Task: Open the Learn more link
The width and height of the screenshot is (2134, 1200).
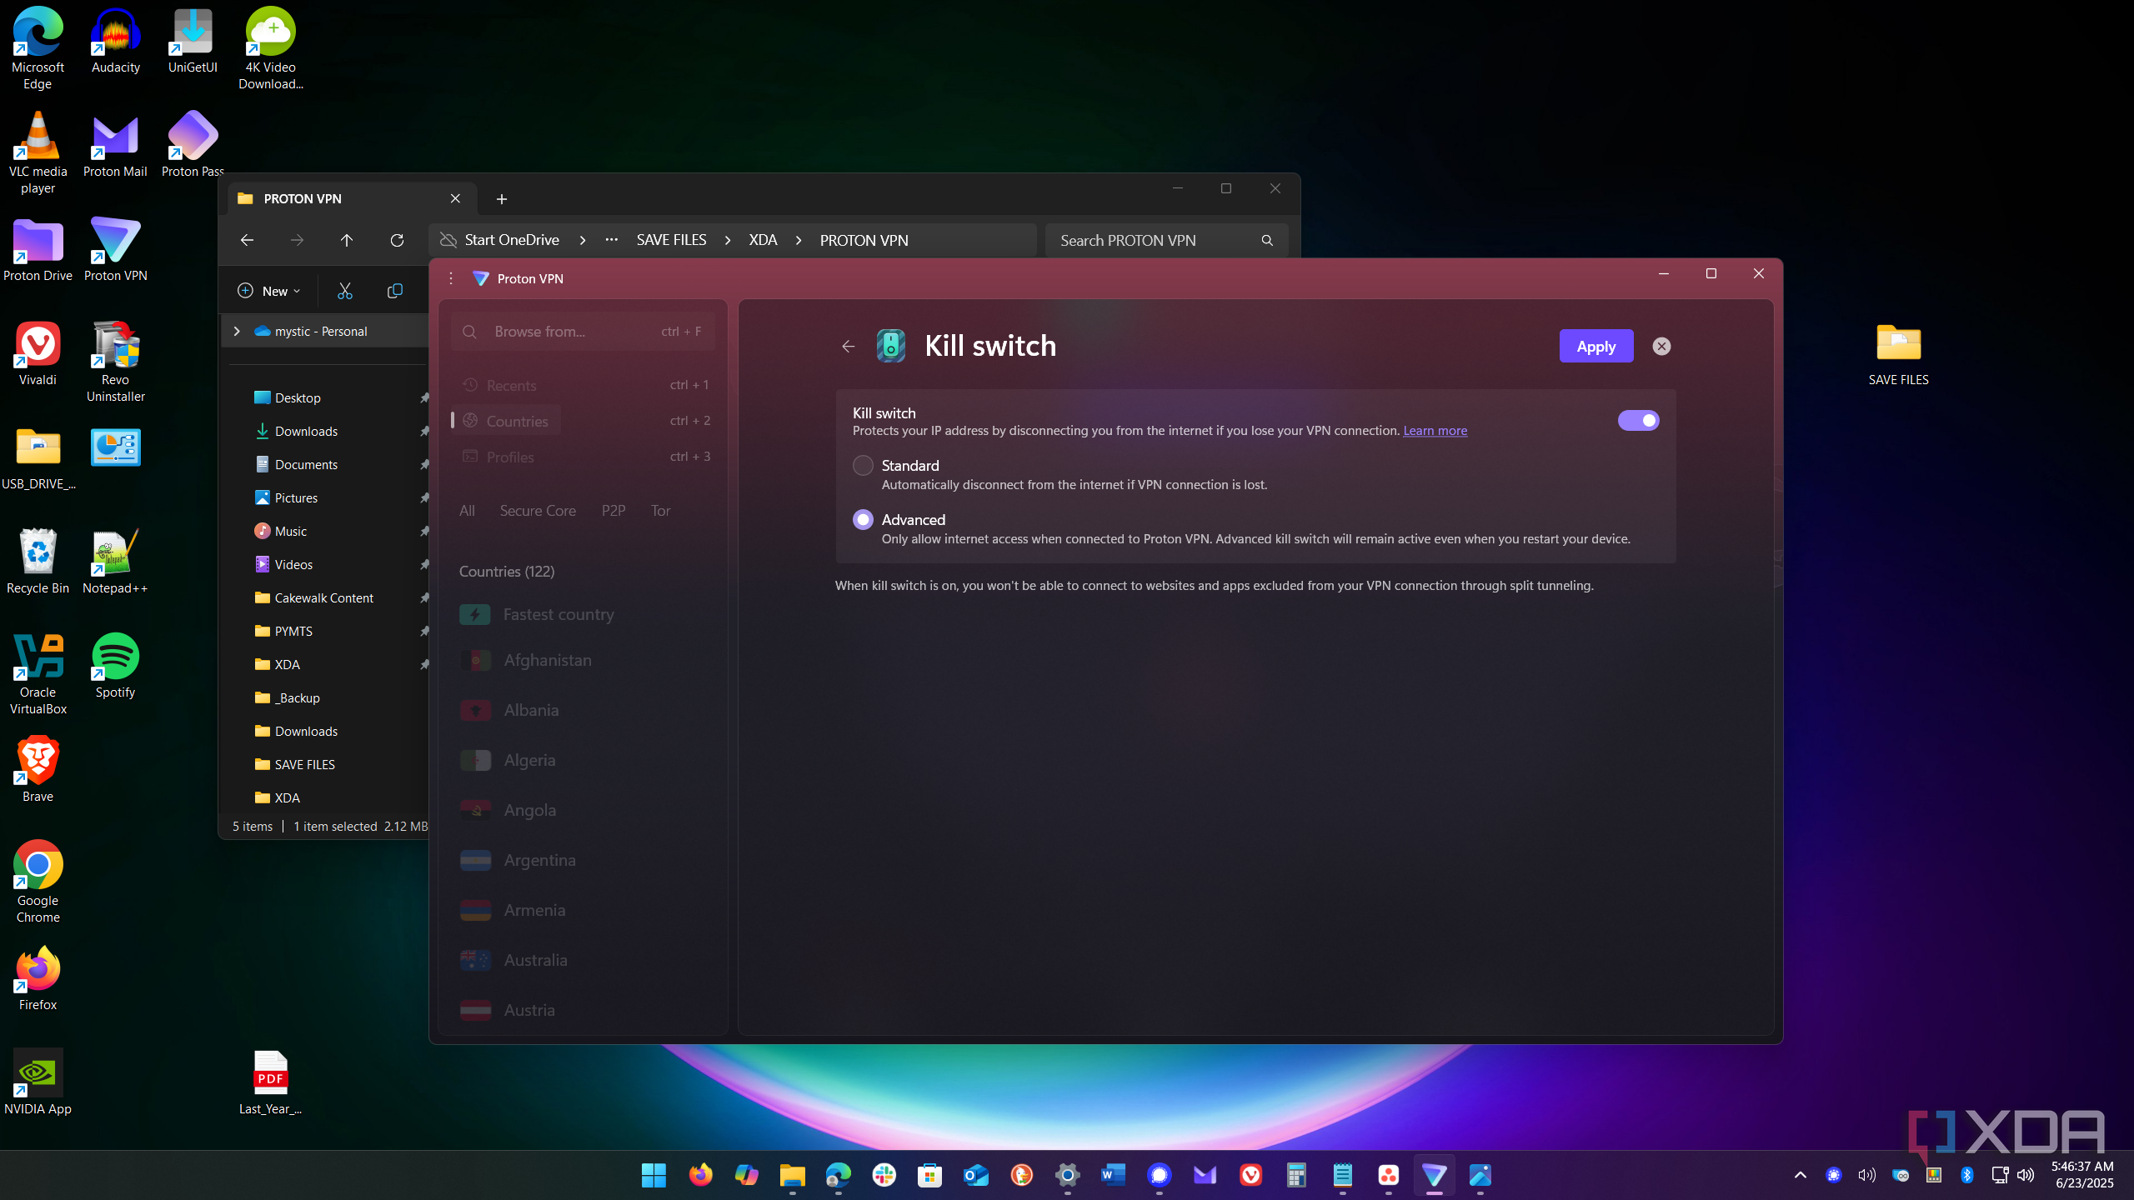Action: pos(1435,431)
